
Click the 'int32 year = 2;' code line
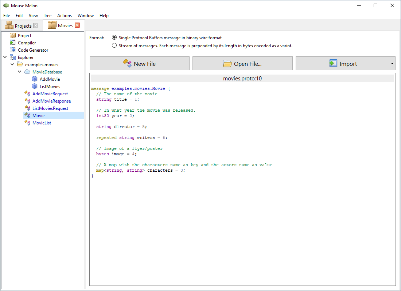coord(115,116)
